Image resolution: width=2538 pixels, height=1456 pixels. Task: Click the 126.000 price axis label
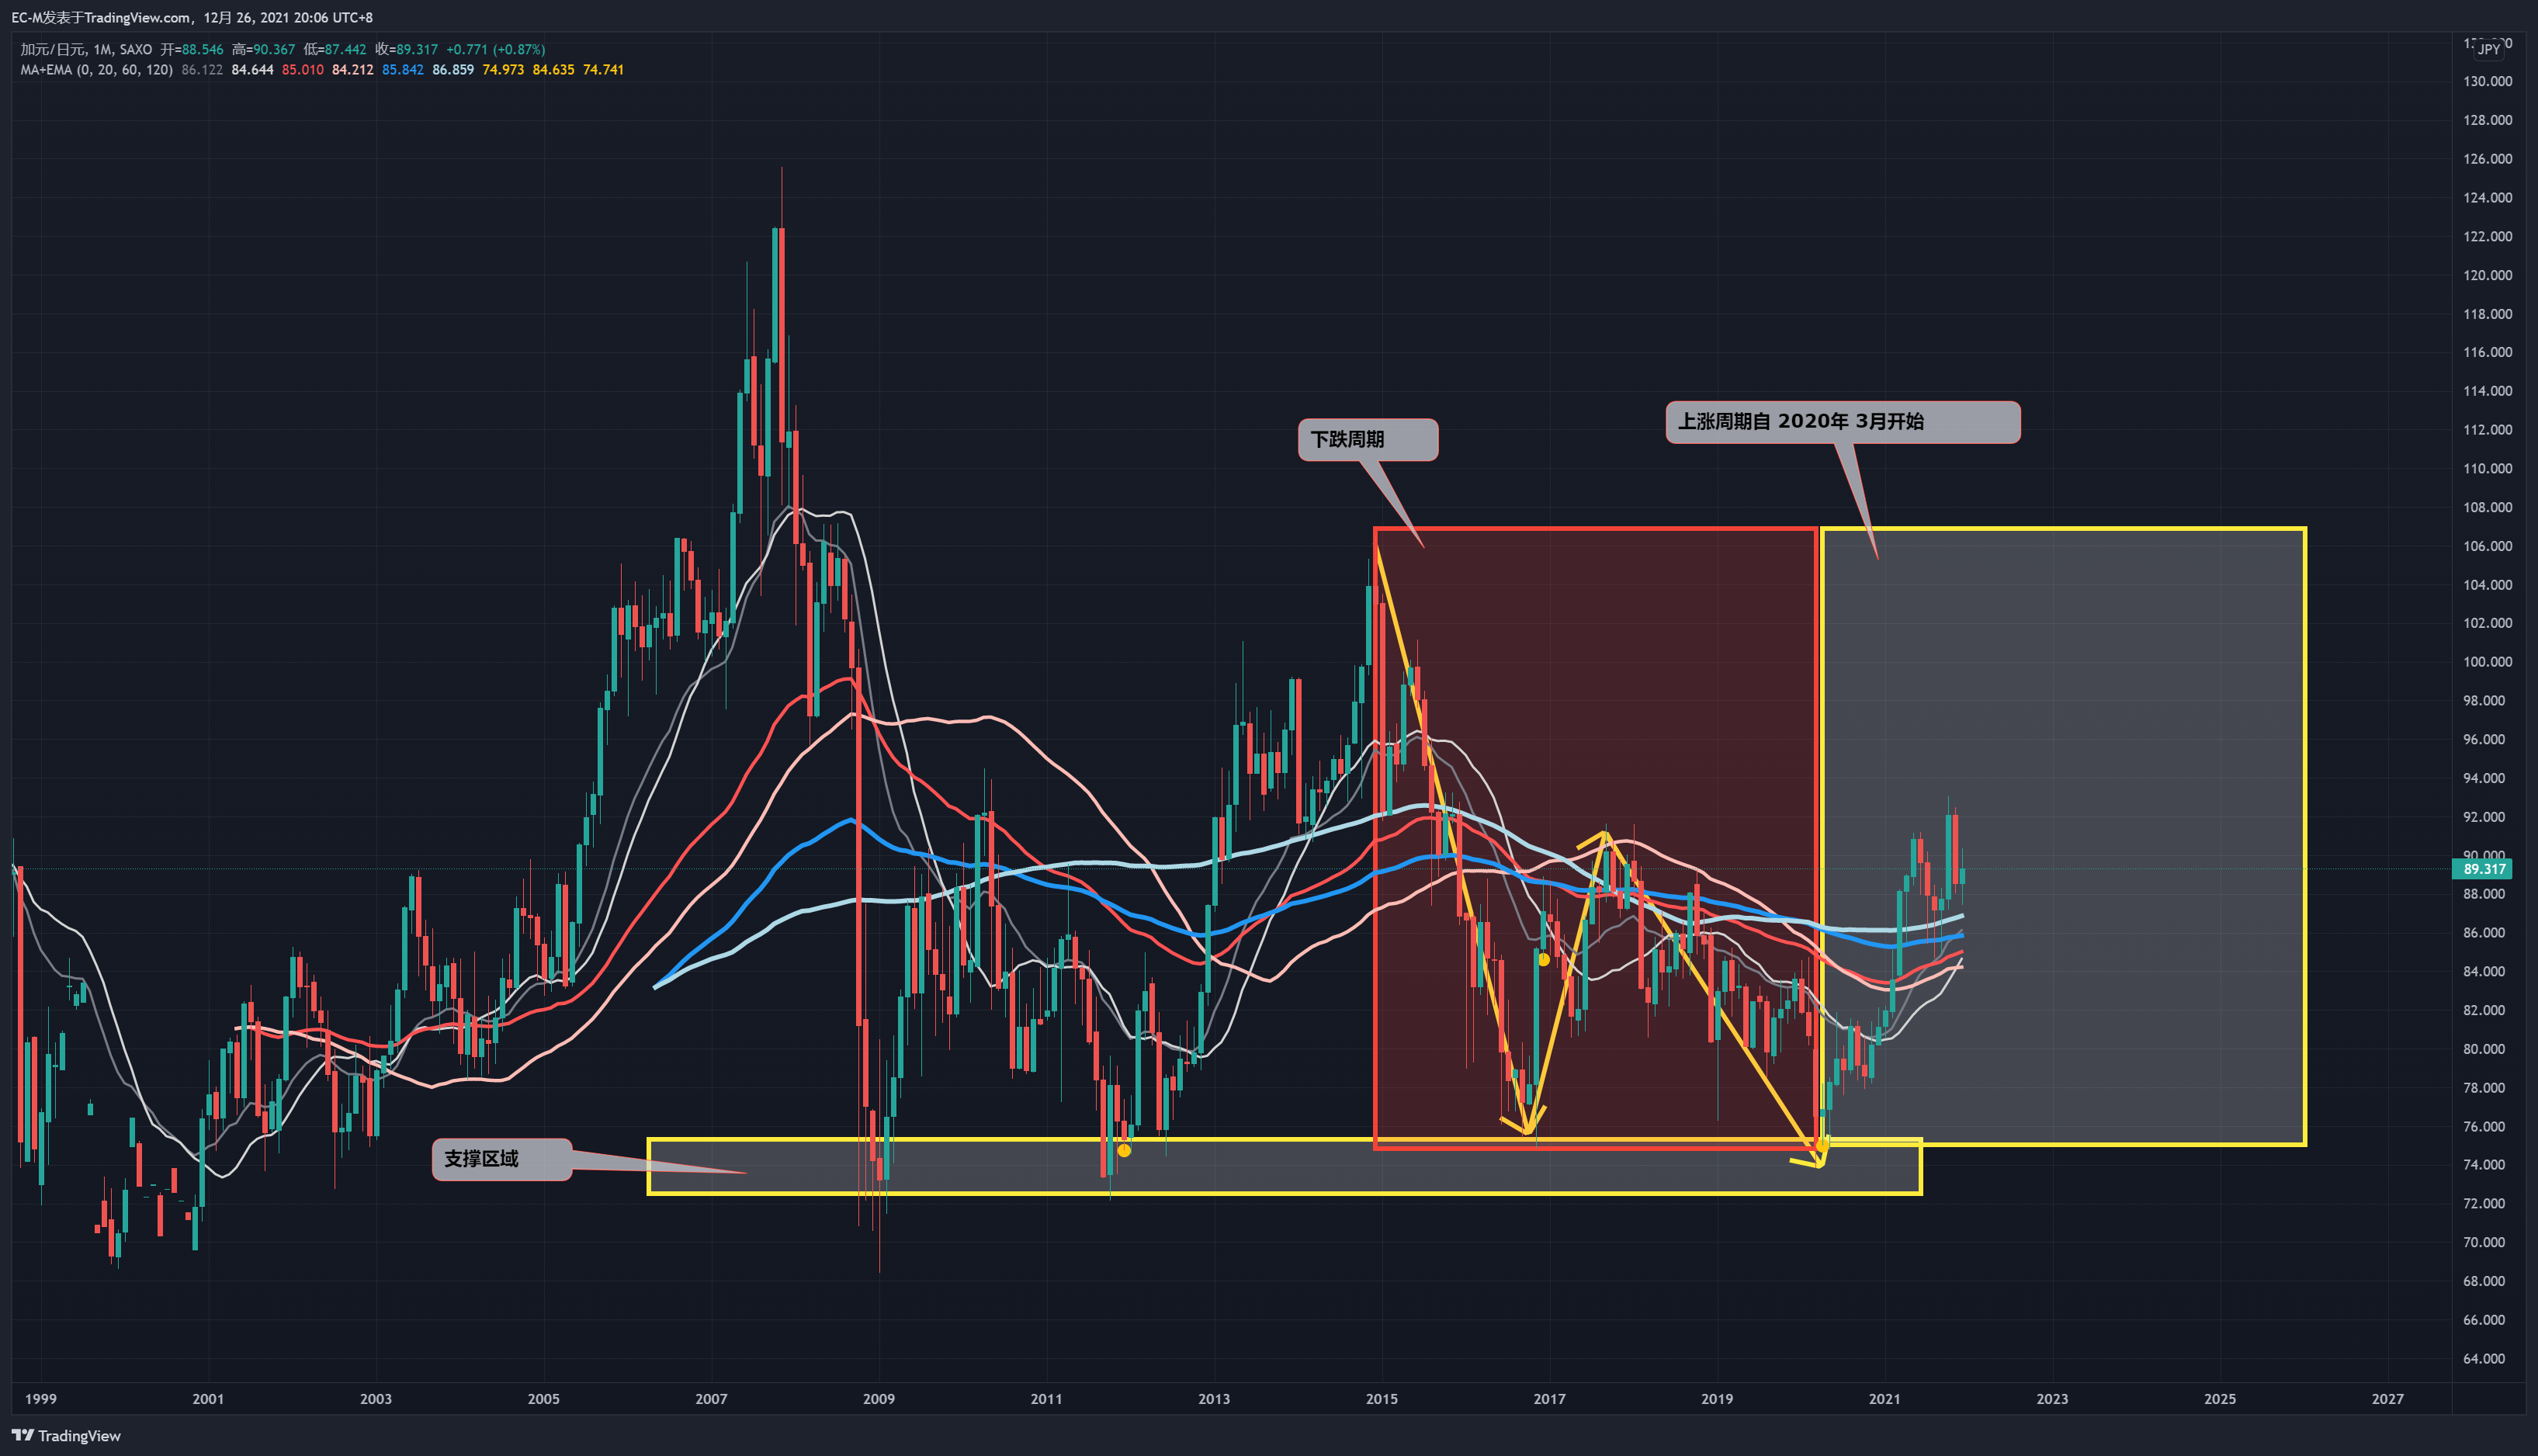[x=2488, y=159]
